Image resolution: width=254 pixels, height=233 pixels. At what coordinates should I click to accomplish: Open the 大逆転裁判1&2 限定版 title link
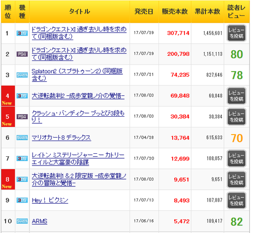[79, 179]
